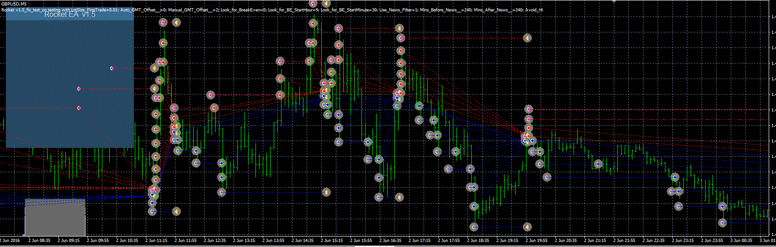
Task: Click the '2 Jun 19:55' time label
Action: (x=537, y=240)
